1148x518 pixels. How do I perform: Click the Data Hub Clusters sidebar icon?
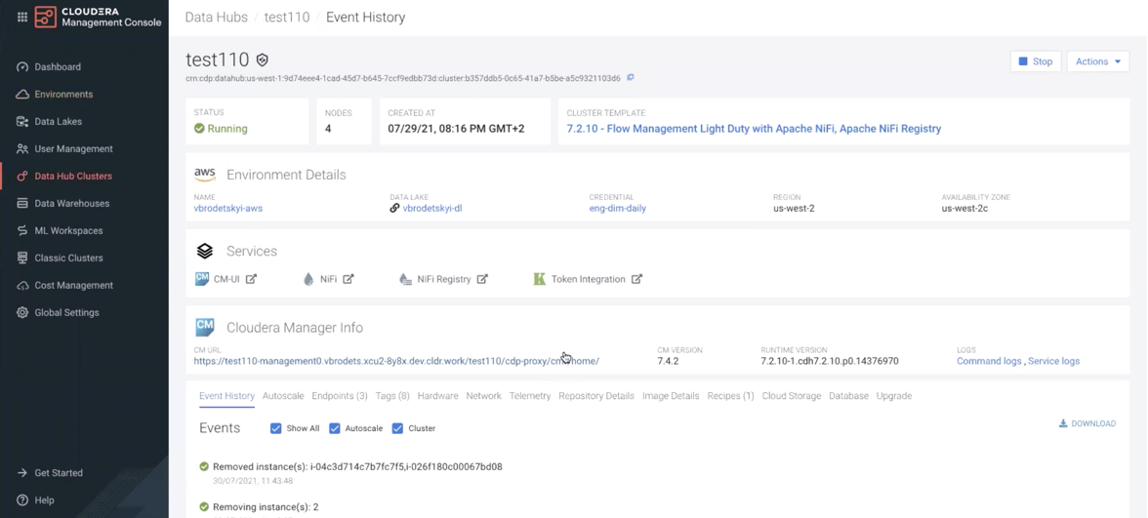point(22,177)
